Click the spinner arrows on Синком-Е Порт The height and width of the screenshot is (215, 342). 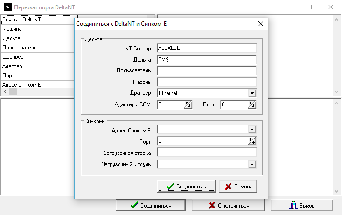click(252, 141)
